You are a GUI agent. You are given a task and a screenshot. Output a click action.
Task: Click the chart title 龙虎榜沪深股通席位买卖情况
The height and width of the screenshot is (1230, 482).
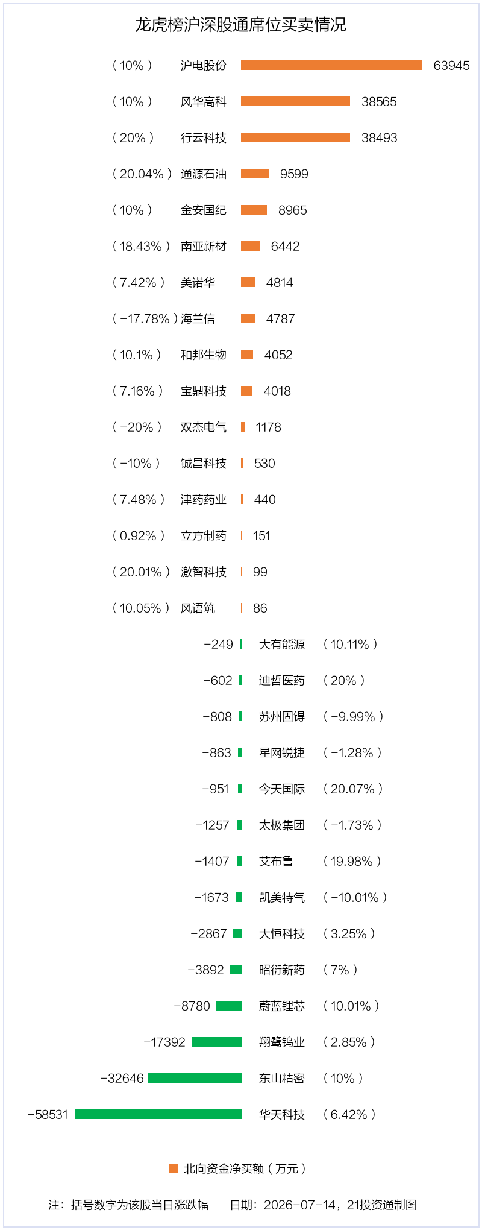[240, 25]
